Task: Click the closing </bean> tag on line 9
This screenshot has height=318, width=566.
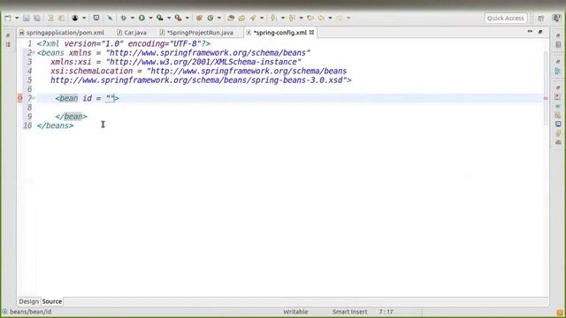Action: click(x=71, y=117)
